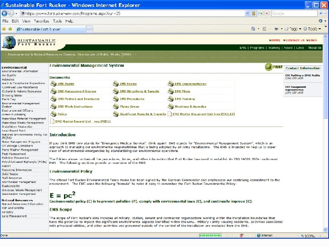Open the Edit menu

point(15,21)
